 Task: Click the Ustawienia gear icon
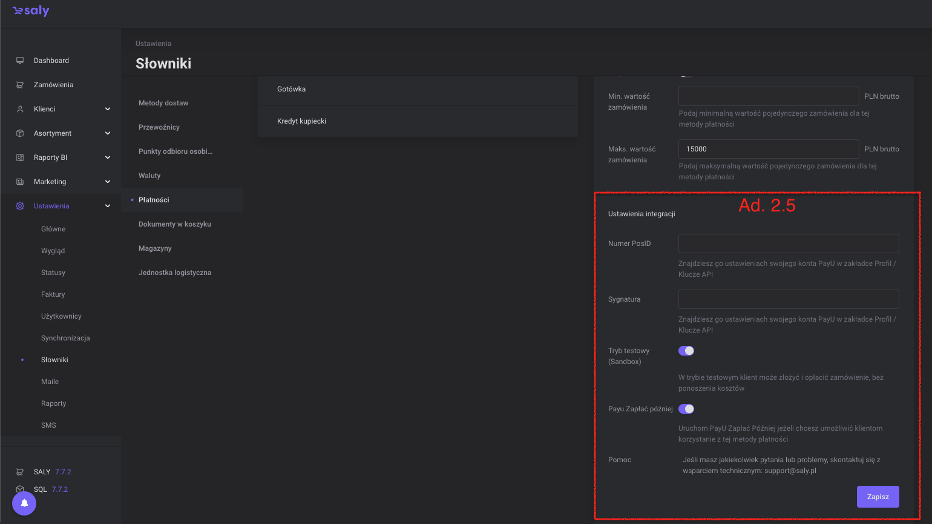[x=20, y=206]
